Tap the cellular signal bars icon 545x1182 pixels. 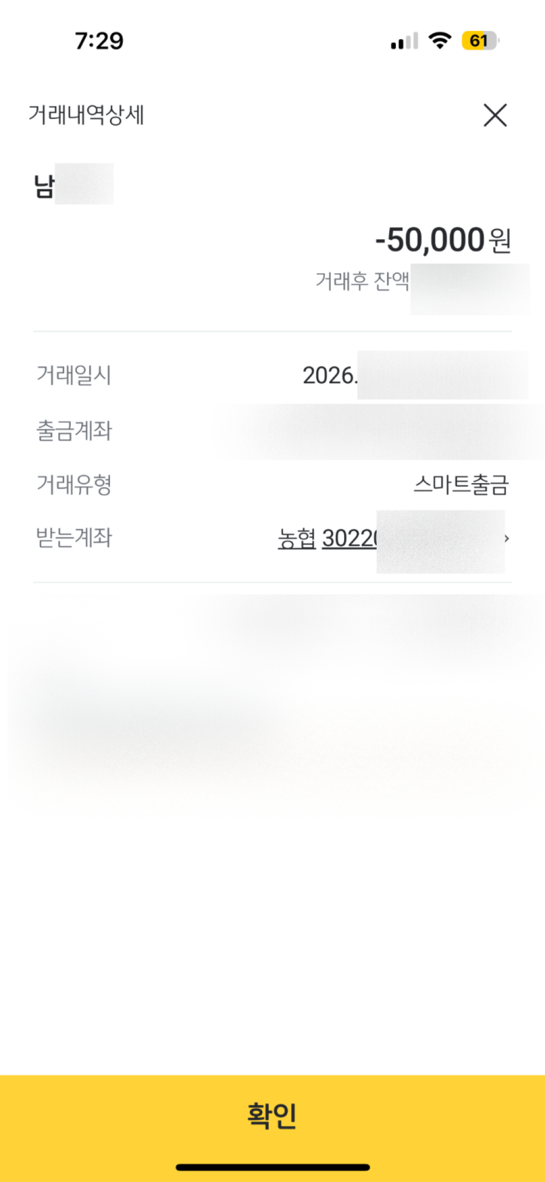coord(404,41)
